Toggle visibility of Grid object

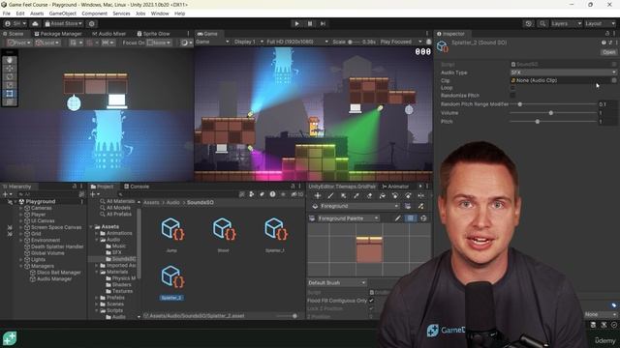click(10, 234)
